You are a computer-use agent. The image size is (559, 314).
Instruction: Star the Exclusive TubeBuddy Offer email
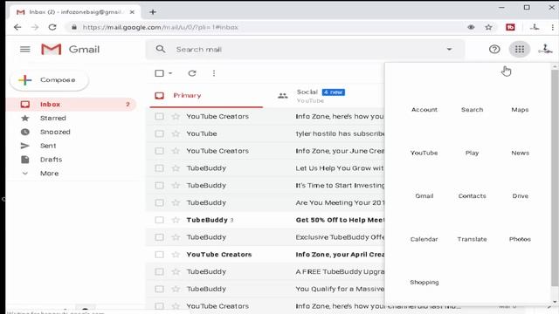pos(176,237)
